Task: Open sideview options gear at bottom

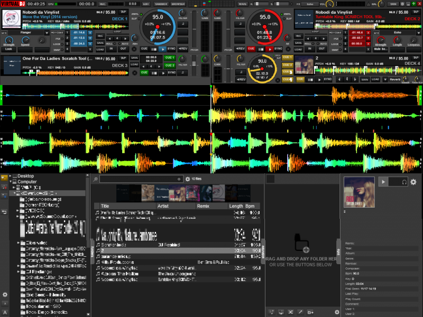Action: point(337,312)
